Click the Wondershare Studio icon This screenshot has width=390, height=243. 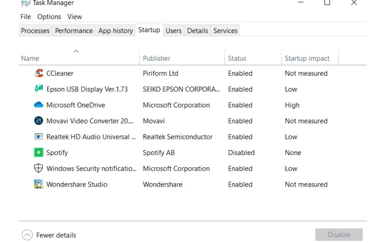click(x=39, y=184)
